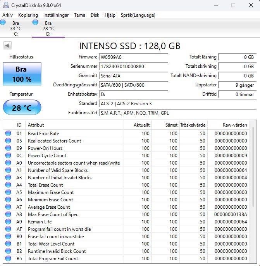Click the previous disk arrow button
Screen dimensions: 260x266
(x=7, y=46)
